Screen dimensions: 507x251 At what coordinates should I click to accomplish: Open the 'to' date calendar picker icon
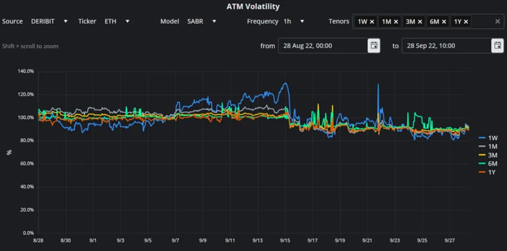pos(498,45)
